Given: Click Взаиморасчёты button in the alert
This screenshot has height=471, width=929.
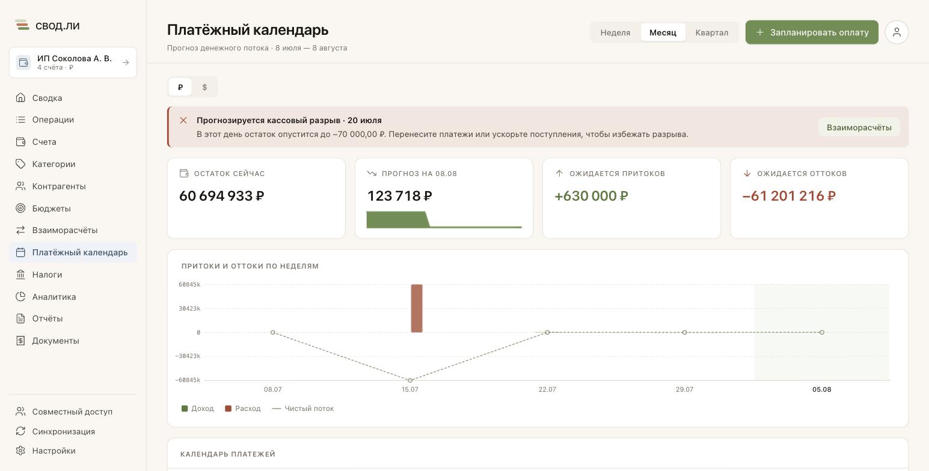Looking at the screenshot, I should pos(859,127).
